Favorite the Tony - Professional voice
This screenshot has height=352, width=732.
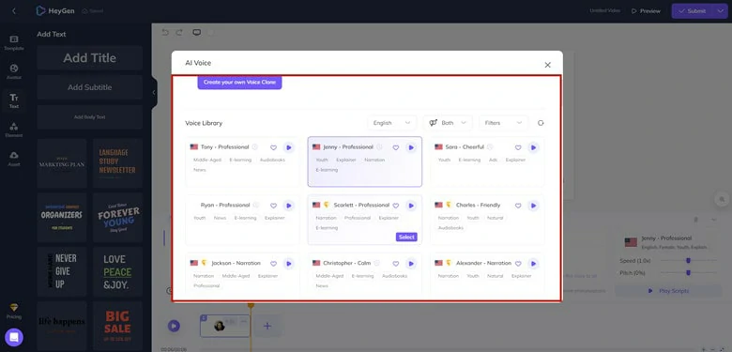[274, 147]
